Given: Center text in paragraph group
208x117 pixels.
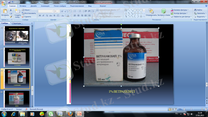Looking at the screenshot, I should (x=79, y=16).
